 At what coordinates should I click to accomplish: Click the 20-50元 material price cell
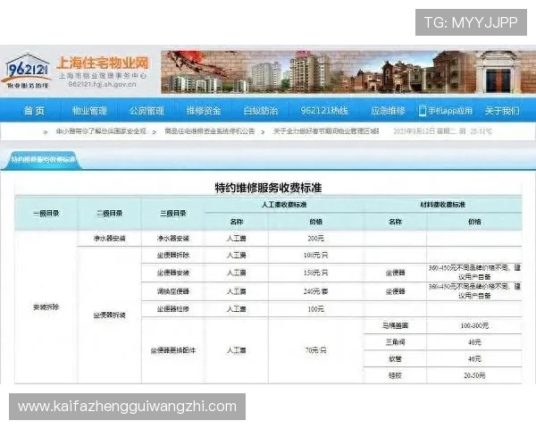coord(474,375)
